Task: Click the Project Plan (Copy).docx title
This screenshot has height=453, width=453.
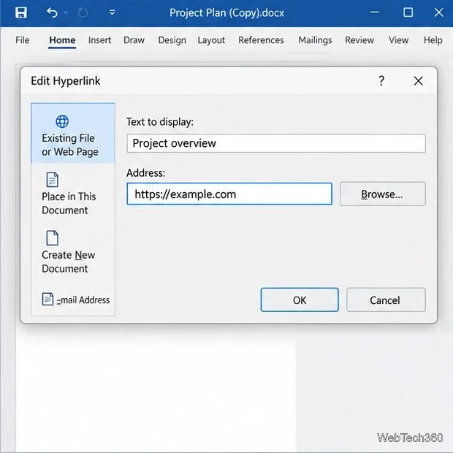Action: [226, 13]
